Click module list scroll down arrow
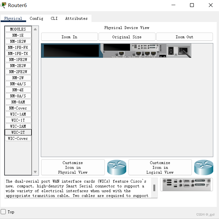Viewport: 219px width, 219px height. coord(35,172)
